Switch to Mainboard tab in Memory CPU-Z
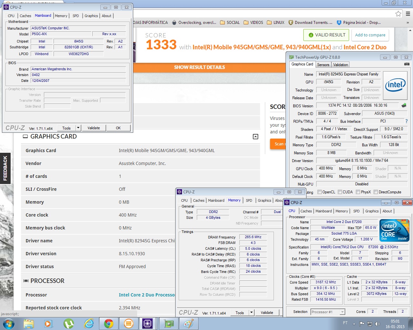Screen dimensions: 413x330 [216, 200]
